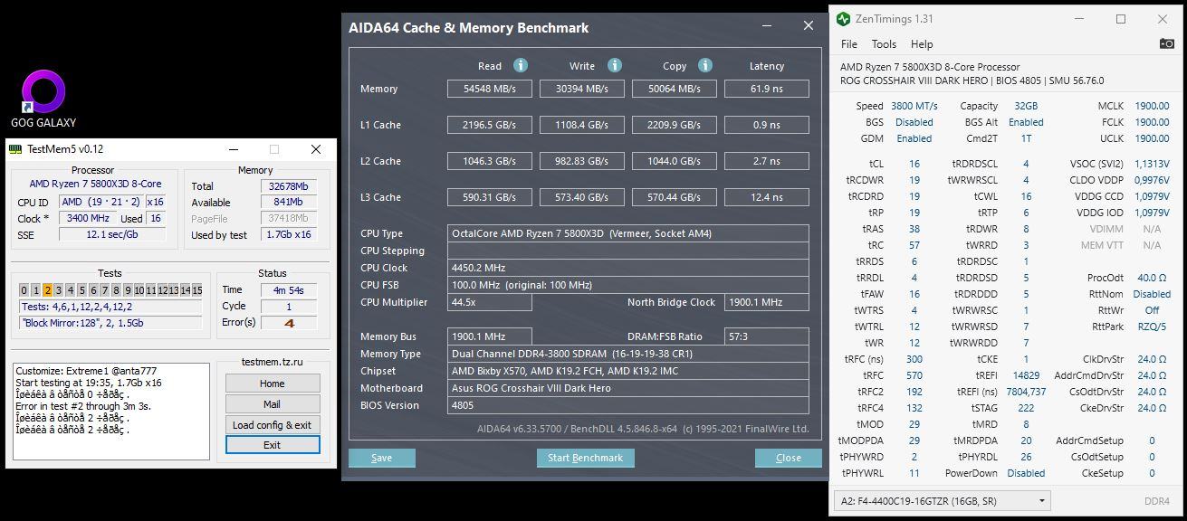Click the TestMem5 error log text area
The width and height of the screenshot is (1187, 521).
[x=111, y=412]
